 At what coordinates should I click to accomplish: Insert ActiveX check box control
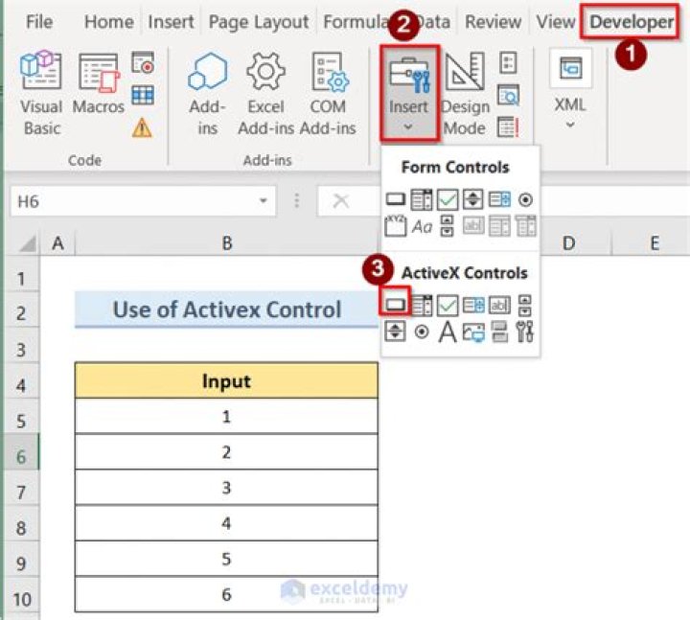click(448, 306)
